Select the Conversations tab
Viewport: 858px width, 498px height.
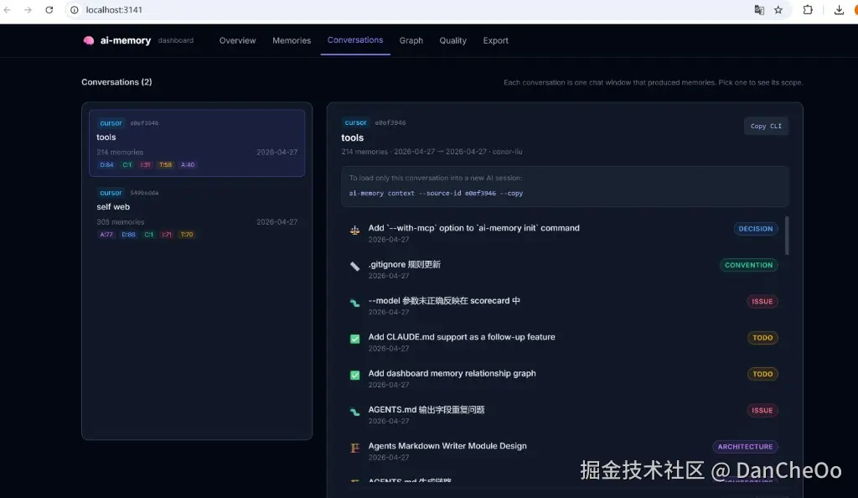[355, 40]
